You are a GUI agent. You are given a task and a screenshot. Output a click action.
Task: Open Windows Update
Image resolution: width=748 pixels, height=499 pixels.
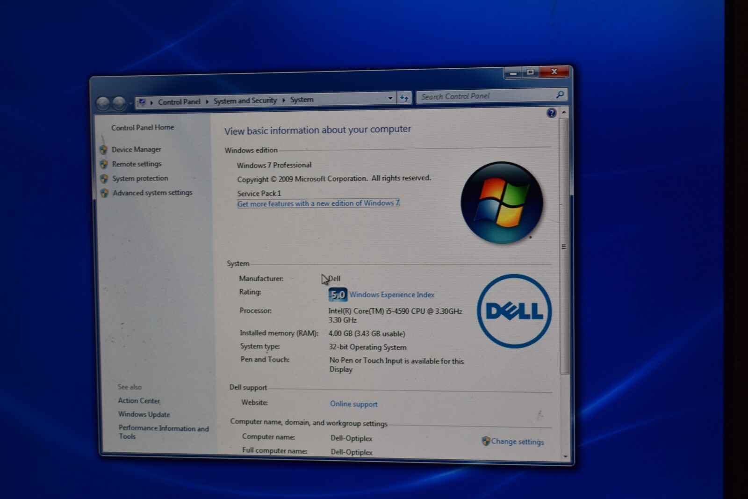click(144, 414)
